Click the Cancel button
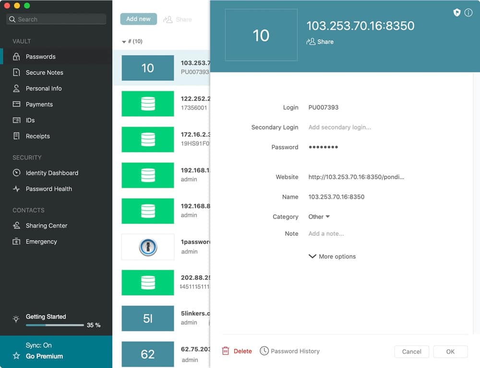This screenshot has height=368, width=480. click(x=411, y=352)
